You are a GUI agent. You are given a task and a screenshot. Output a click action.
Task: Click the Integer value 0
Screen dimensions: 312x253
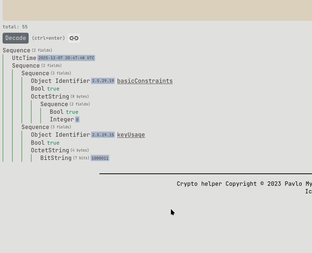77,120
